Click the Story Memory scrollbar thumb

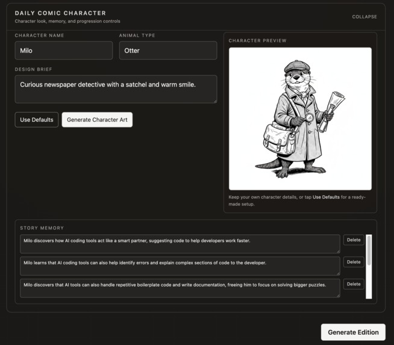tap(369, 250)
